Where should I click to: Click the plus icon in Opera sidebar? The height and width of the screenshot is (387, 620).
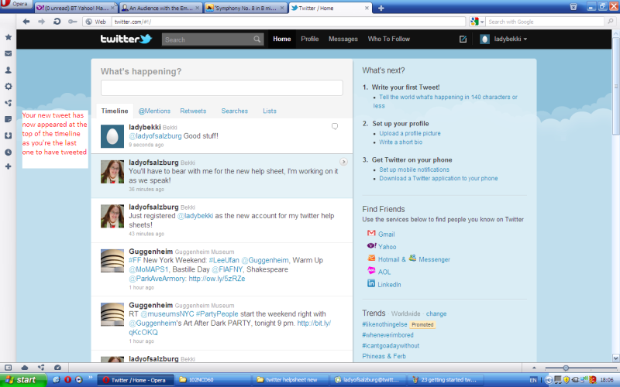click(x=8, y=166)
